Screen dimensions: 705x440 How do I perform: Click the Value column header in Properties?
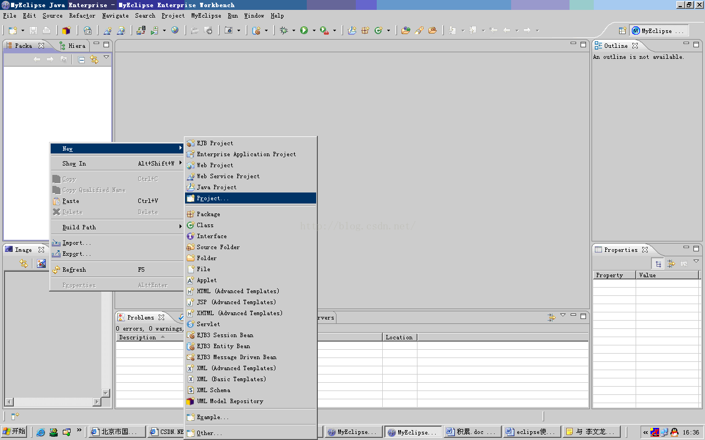[x=668, y=275]
